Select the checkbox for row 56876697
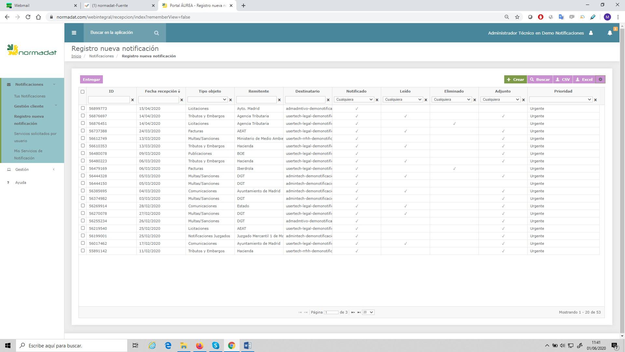625x352 pixels. tap(83, 116)
